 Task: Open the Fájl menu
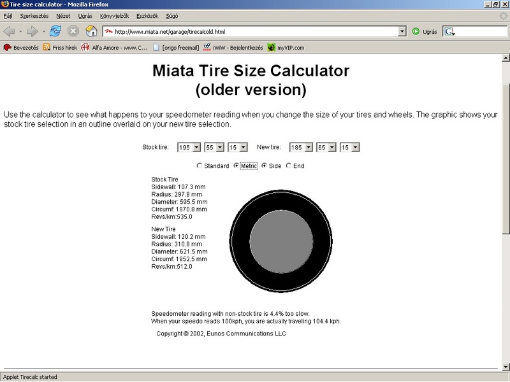[8, 16]
